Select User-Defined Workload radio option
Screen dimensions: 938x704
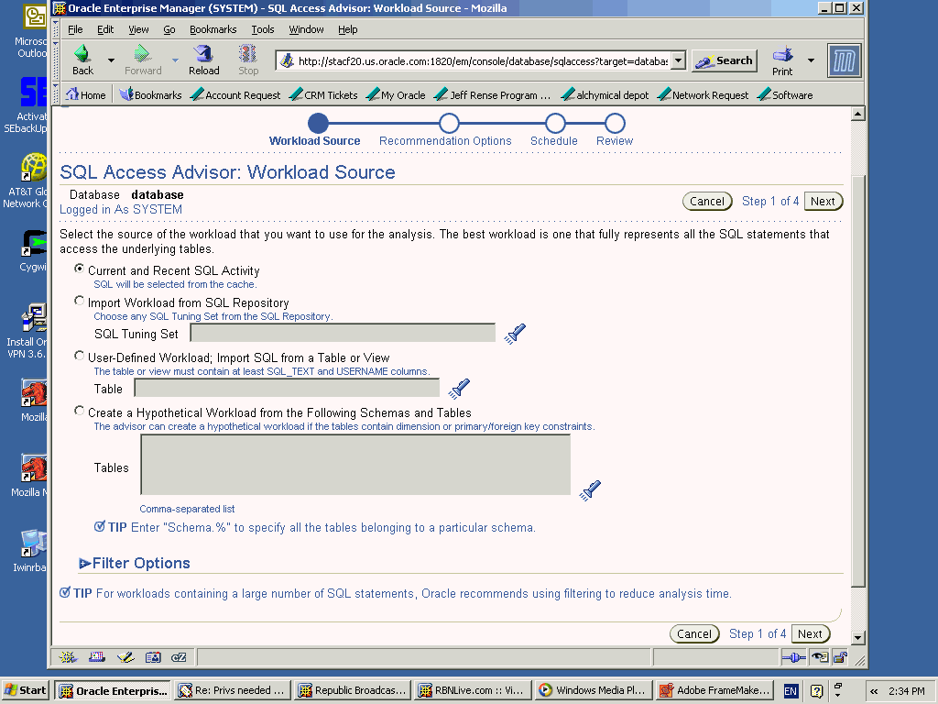click(x=80, y=357)
